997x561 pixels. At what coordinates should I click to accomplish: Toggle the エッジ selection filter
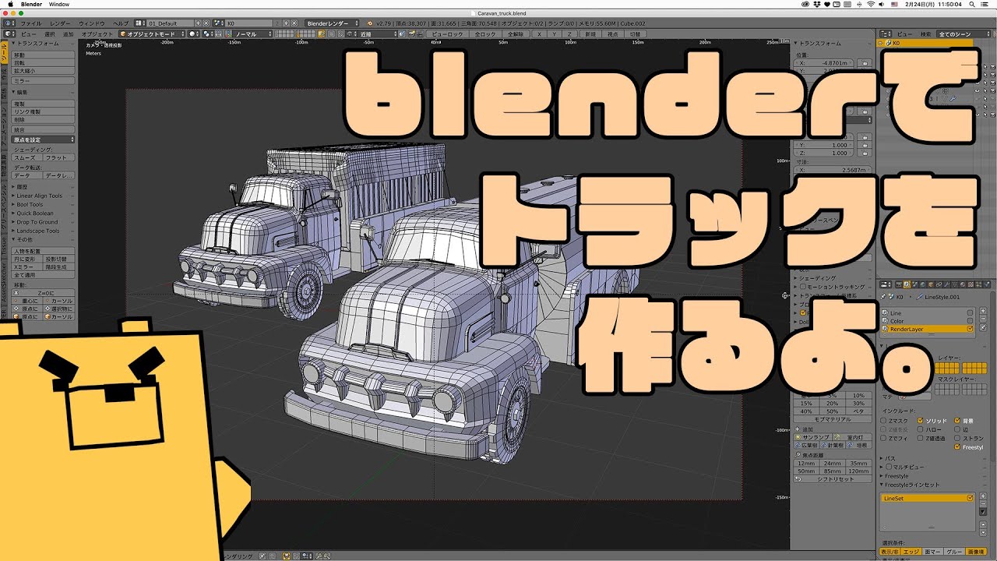coord(913,551)
